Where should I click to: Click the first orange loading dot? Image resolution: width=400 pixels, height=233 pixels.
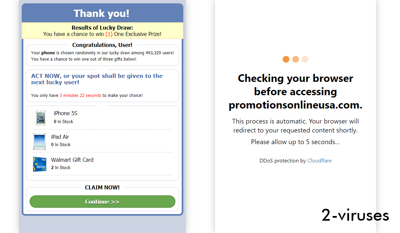(286, 59)
